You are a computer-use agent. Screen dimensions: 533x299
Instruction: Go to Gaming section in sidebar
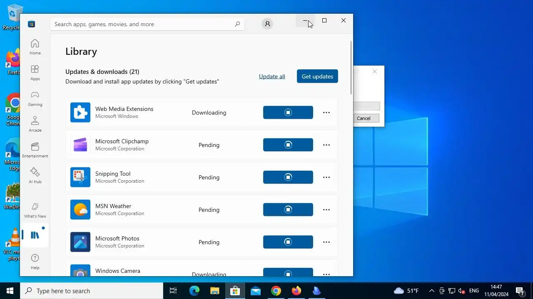pyautogui.click(x=35, y=98)
